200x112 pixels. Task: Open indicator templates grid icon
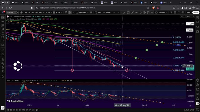[91, 13]
